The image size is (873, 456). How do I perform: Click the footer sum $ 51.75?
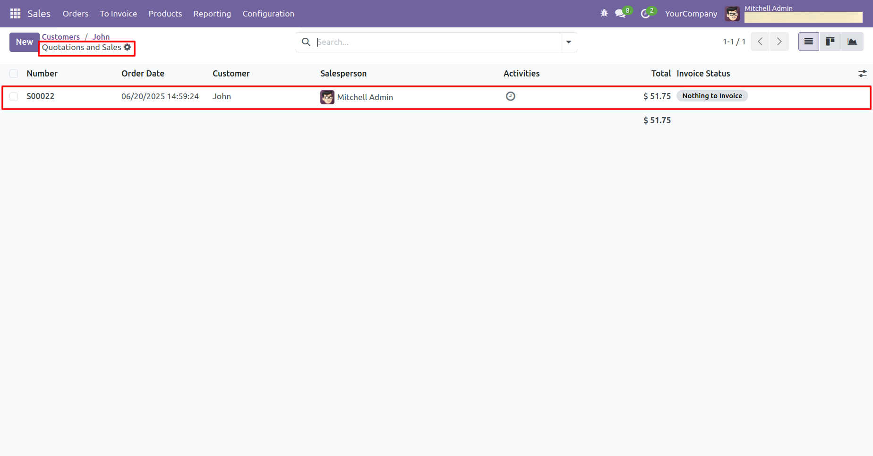[657, 120]
